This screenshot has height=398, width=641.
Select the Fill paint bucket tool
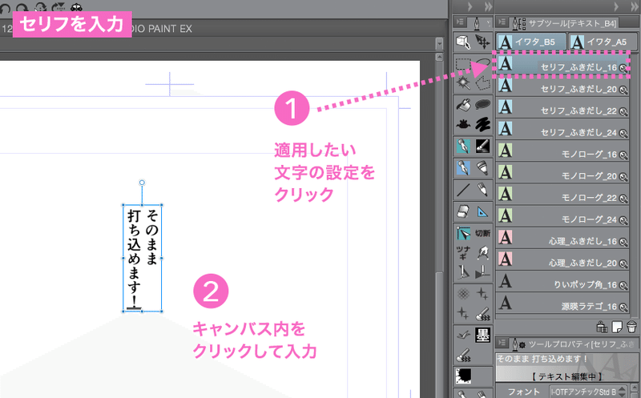click(x=463, y=105)
